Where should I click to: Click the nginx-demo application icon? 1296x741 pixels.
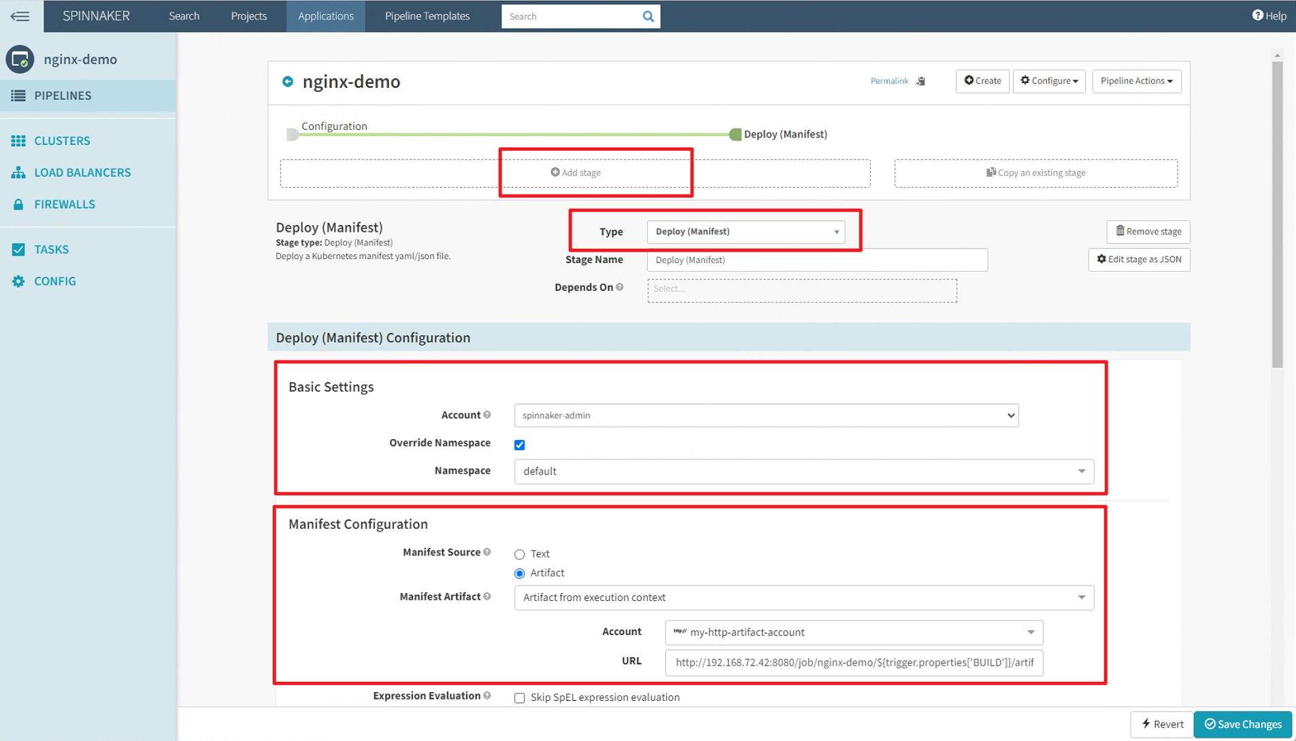point(20,59)
